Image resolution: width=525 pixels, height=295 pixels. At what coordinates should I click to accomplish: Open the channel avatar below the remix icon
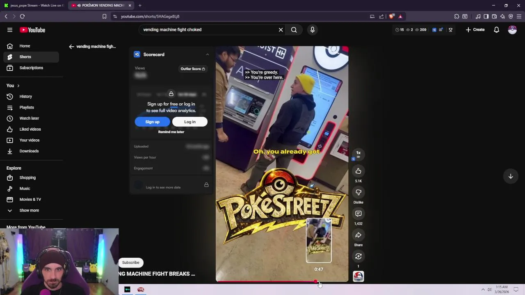tap(358, 277)
